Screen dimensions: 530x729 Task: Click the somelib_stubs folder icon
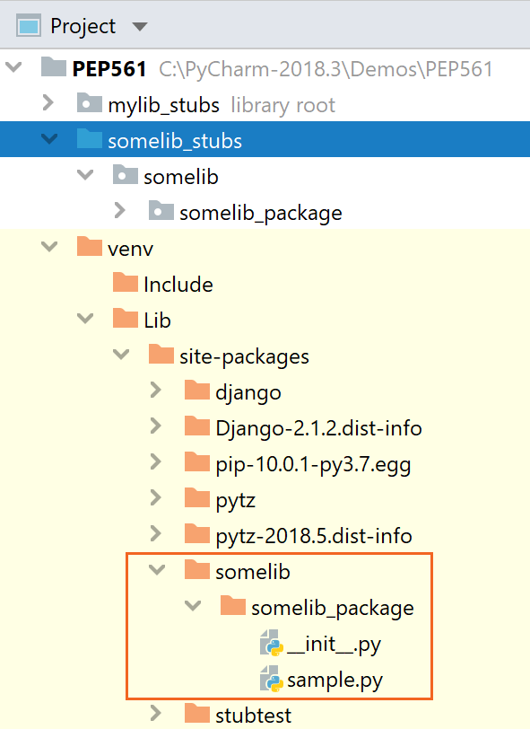tap(89, 139)
